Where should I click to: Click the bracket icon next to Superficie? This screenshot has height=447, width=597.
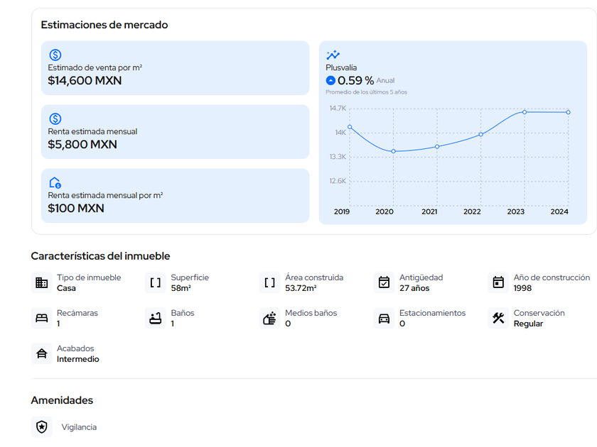click(155, 283)
